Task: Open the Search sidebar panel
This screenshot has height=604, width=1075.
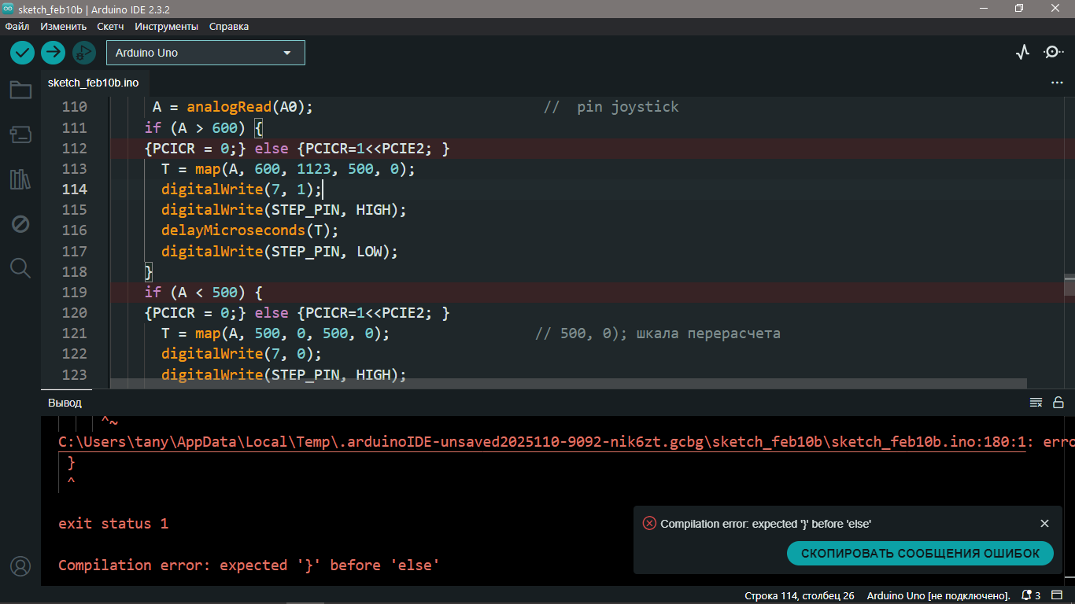Action: point(20,268)
